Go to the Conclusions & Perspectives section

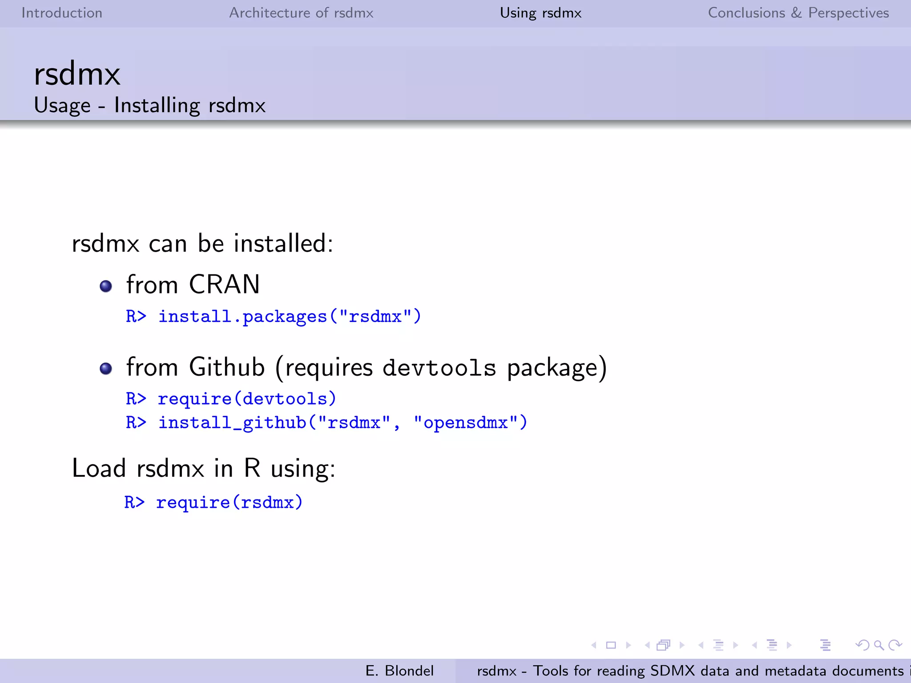pyautogui.click(x=798, y=13)
